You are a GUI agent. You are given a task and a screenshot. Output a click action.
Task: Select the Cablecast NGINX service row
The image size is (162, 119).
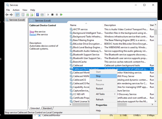tap(79, 76)
